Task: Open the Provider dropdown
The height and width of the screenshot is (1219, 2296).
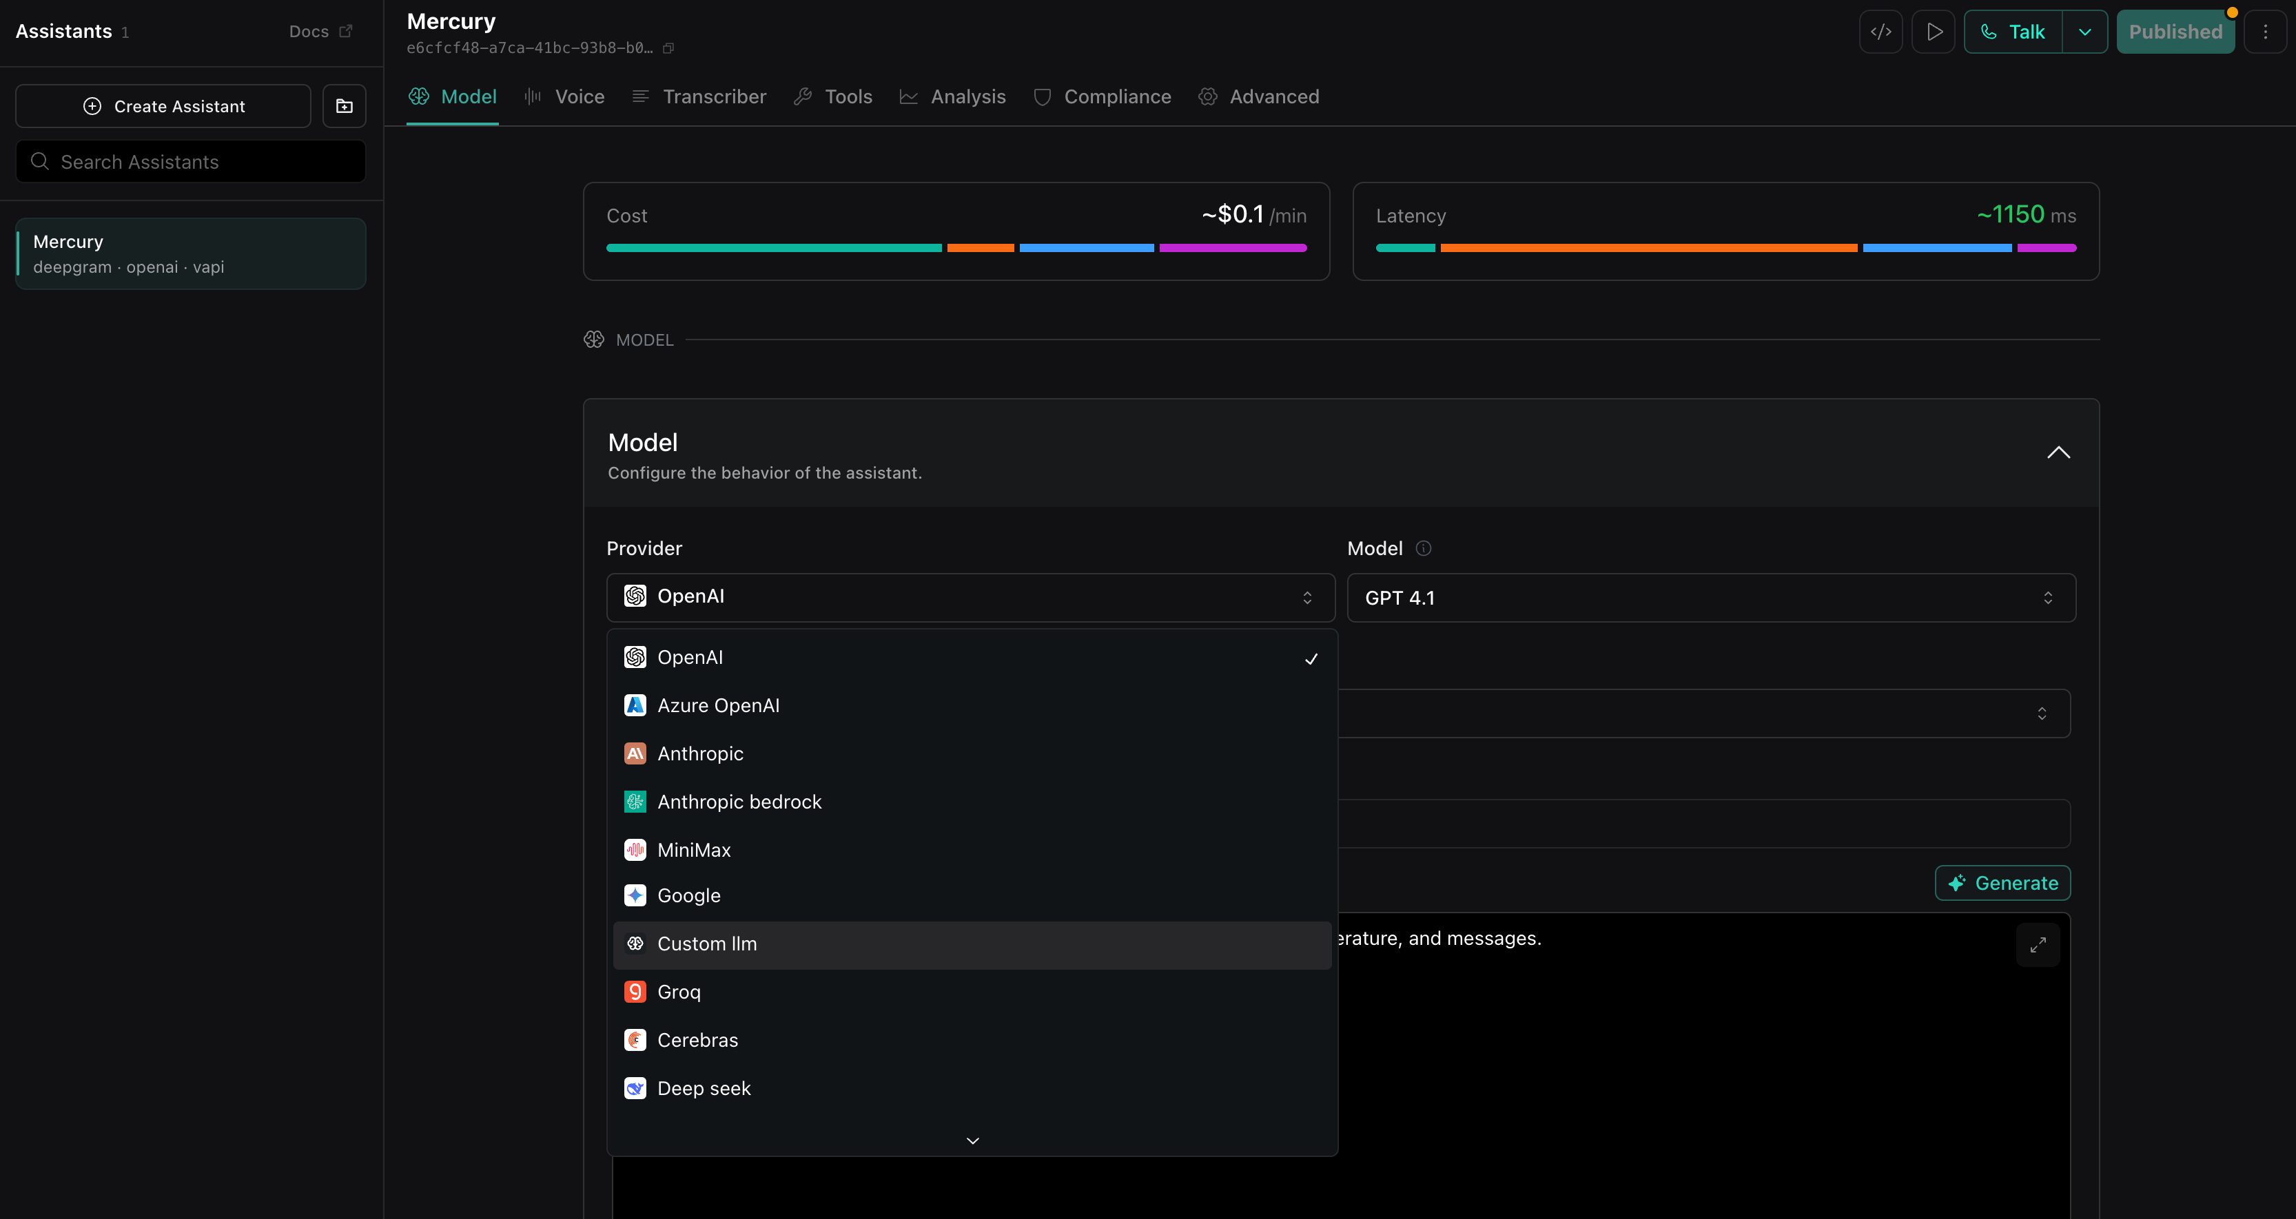Action: 971,597
